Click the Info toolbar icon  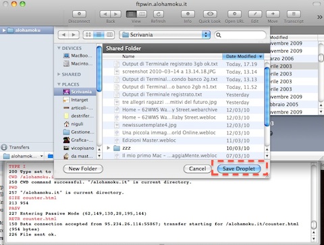[x=188, y=14]
